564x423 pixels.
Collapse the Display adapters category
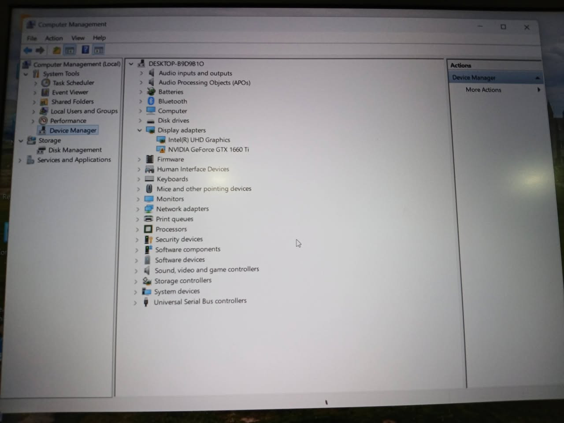click(x=140, y=130)
